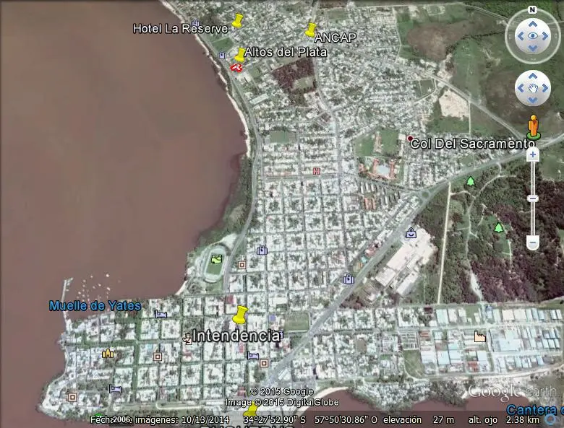Screen dimensions: 564x428
Task: Click the factory icon in industrial area
Action: pyautogui.click(x=479, y=336)
